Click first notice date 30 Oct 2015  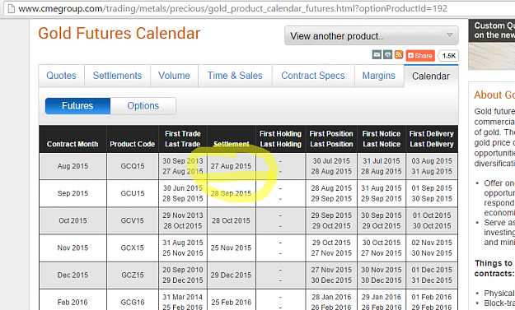[x=382, y=243]
